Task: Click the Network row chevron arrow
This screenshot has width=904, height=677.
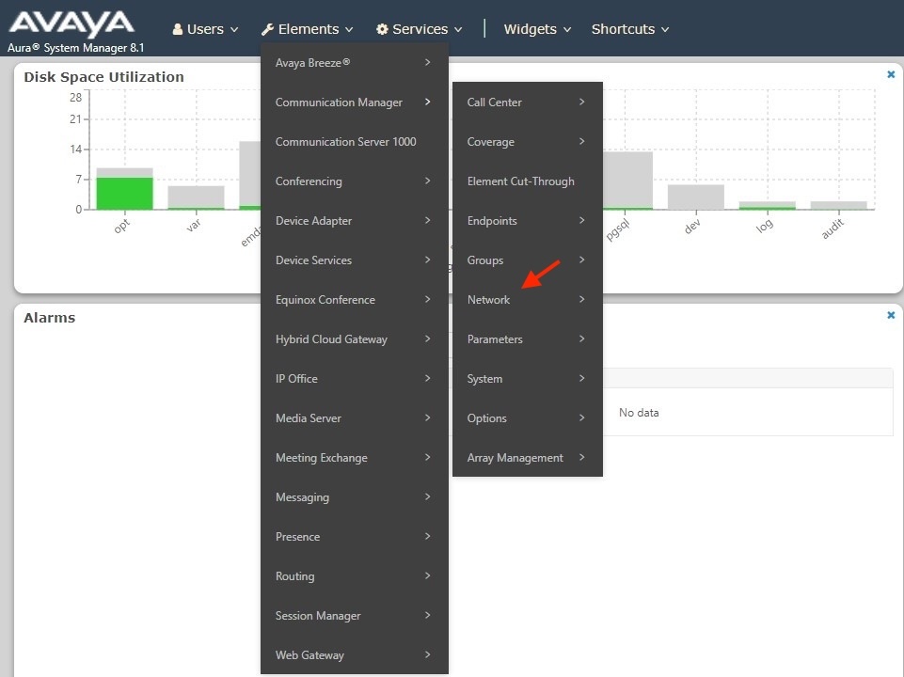Action: [581, 299]
